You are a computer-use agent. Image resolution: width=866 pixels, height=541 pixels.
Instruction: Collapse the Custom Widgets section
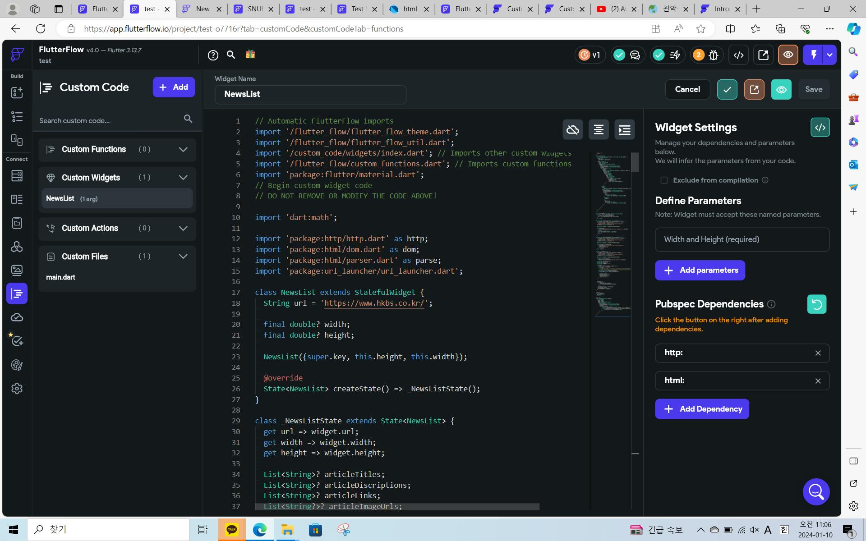click(x=183, y=178)
